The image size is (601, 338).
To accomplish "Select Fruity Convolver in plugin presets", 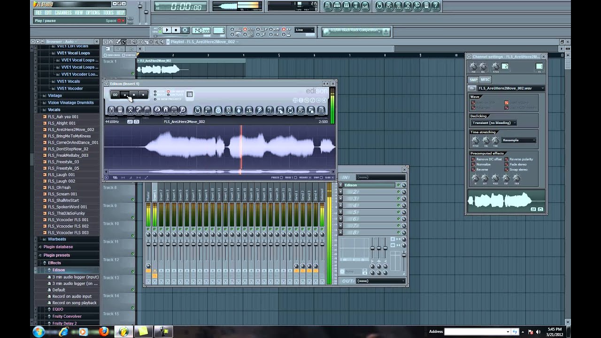I will [x=67, y=316].
